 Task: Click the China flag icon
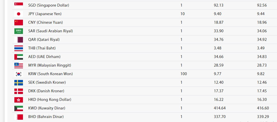click(19, 23)
